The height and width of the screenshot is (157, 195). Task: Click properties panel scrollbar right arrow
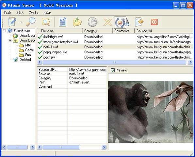click(x=104, y=147)
